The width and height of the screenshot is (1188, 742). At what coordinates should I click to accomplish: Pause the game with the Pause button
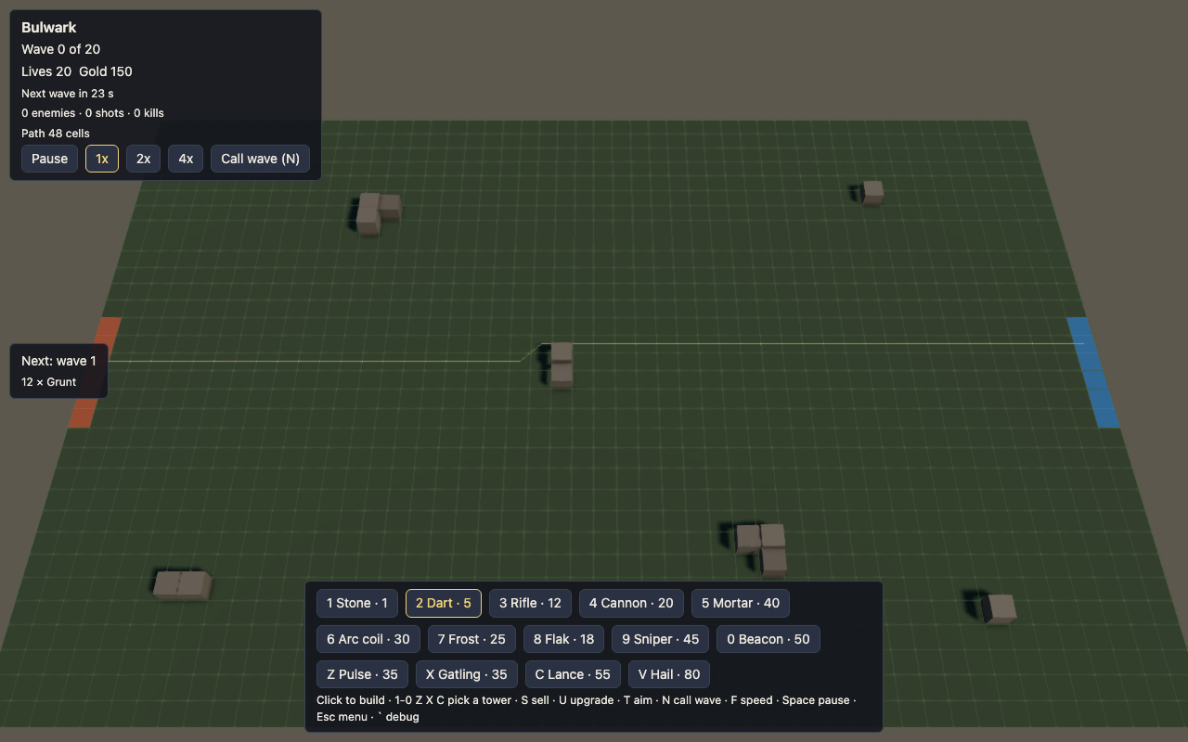(x=49, y=159)
